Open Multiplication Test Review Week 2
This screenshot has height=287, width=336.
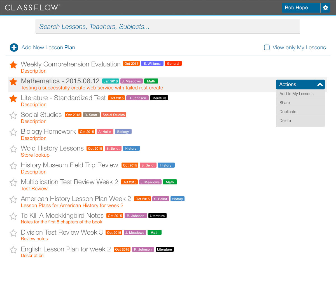coord(69,182)
